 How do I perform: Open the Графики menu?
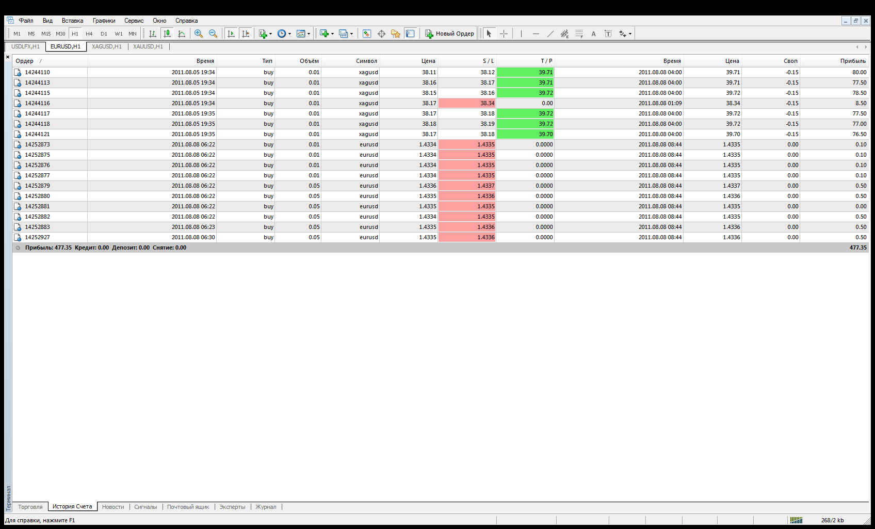point(104,21)
